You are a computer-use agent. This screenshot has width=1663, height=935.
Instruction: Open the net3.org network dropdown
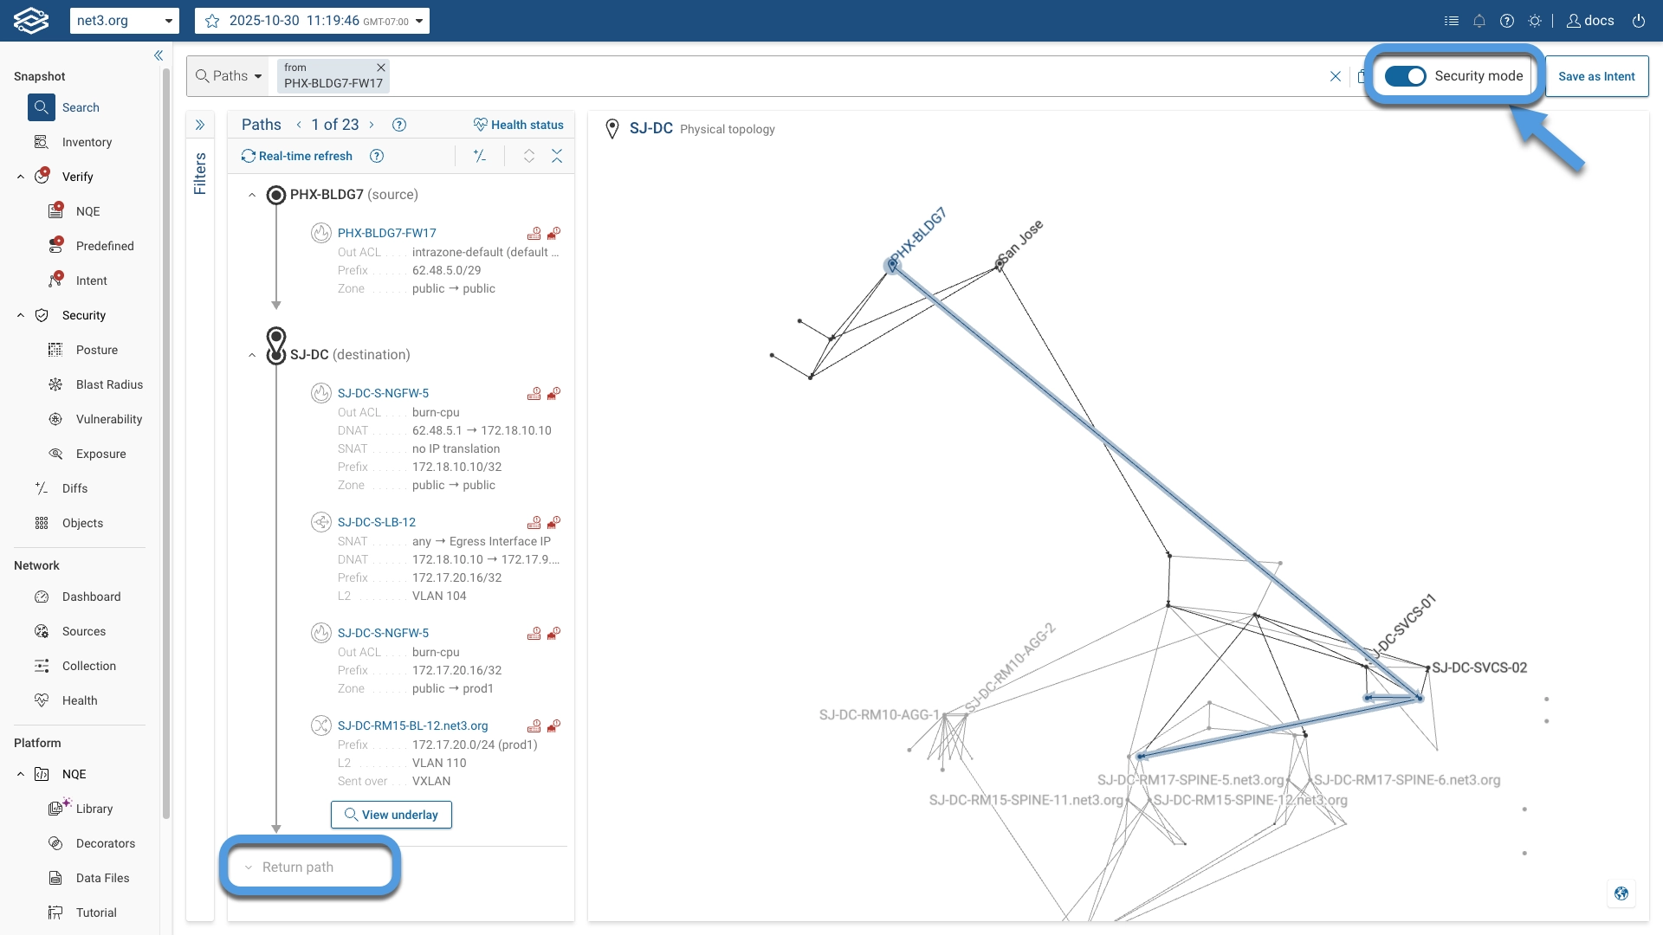coord(124,21)
